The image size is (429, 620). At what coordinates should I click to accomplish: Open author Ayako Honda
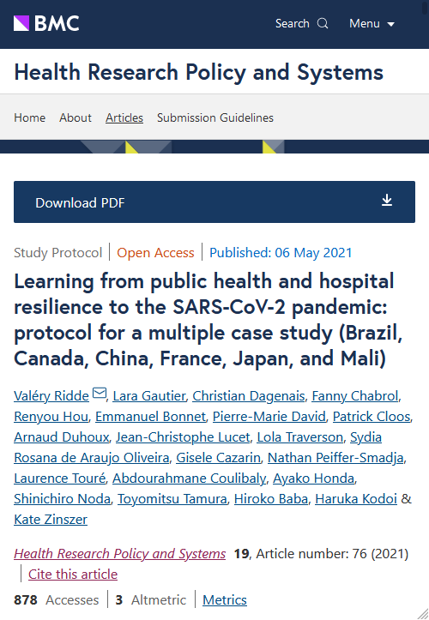coord(313,478)
